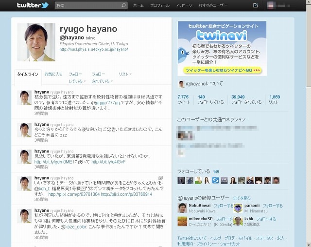The image size is (311, 247).
Task: Click the ツイッターを楽しむならツイナビへGO button
Action: click(223, 70)
